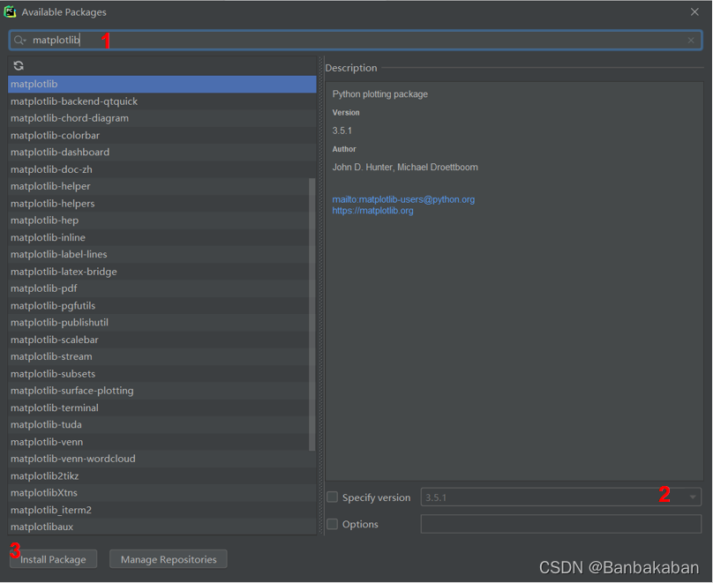The image size is (713, 583).
Task: Click the 3.5.1 version text in the description
Action: click(x=342, y=131)
